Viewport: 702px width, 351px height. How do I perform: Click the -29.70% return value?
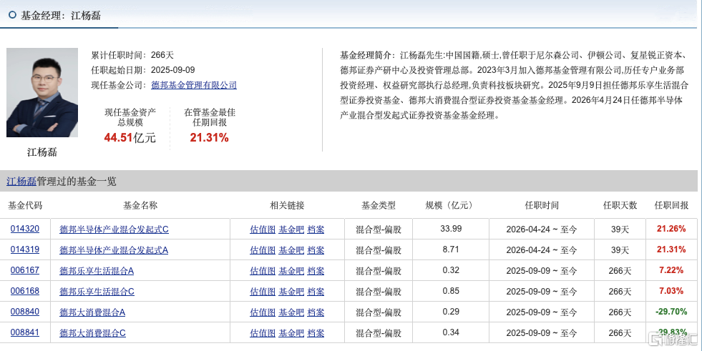coord(671,312)
